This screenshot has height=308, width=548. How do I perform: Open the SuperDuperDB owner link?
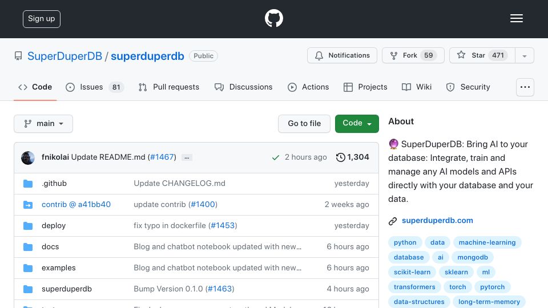(65, 56)
